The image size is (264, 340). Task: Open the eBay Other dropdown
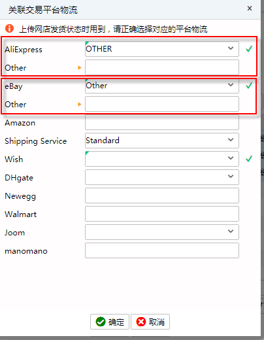pyautogui.click(x=162, y=86)
